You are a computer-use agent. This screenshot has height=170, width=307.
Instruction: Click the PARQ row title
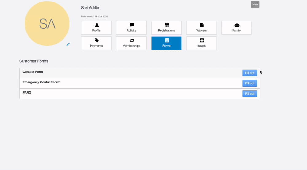coord(27,92)
